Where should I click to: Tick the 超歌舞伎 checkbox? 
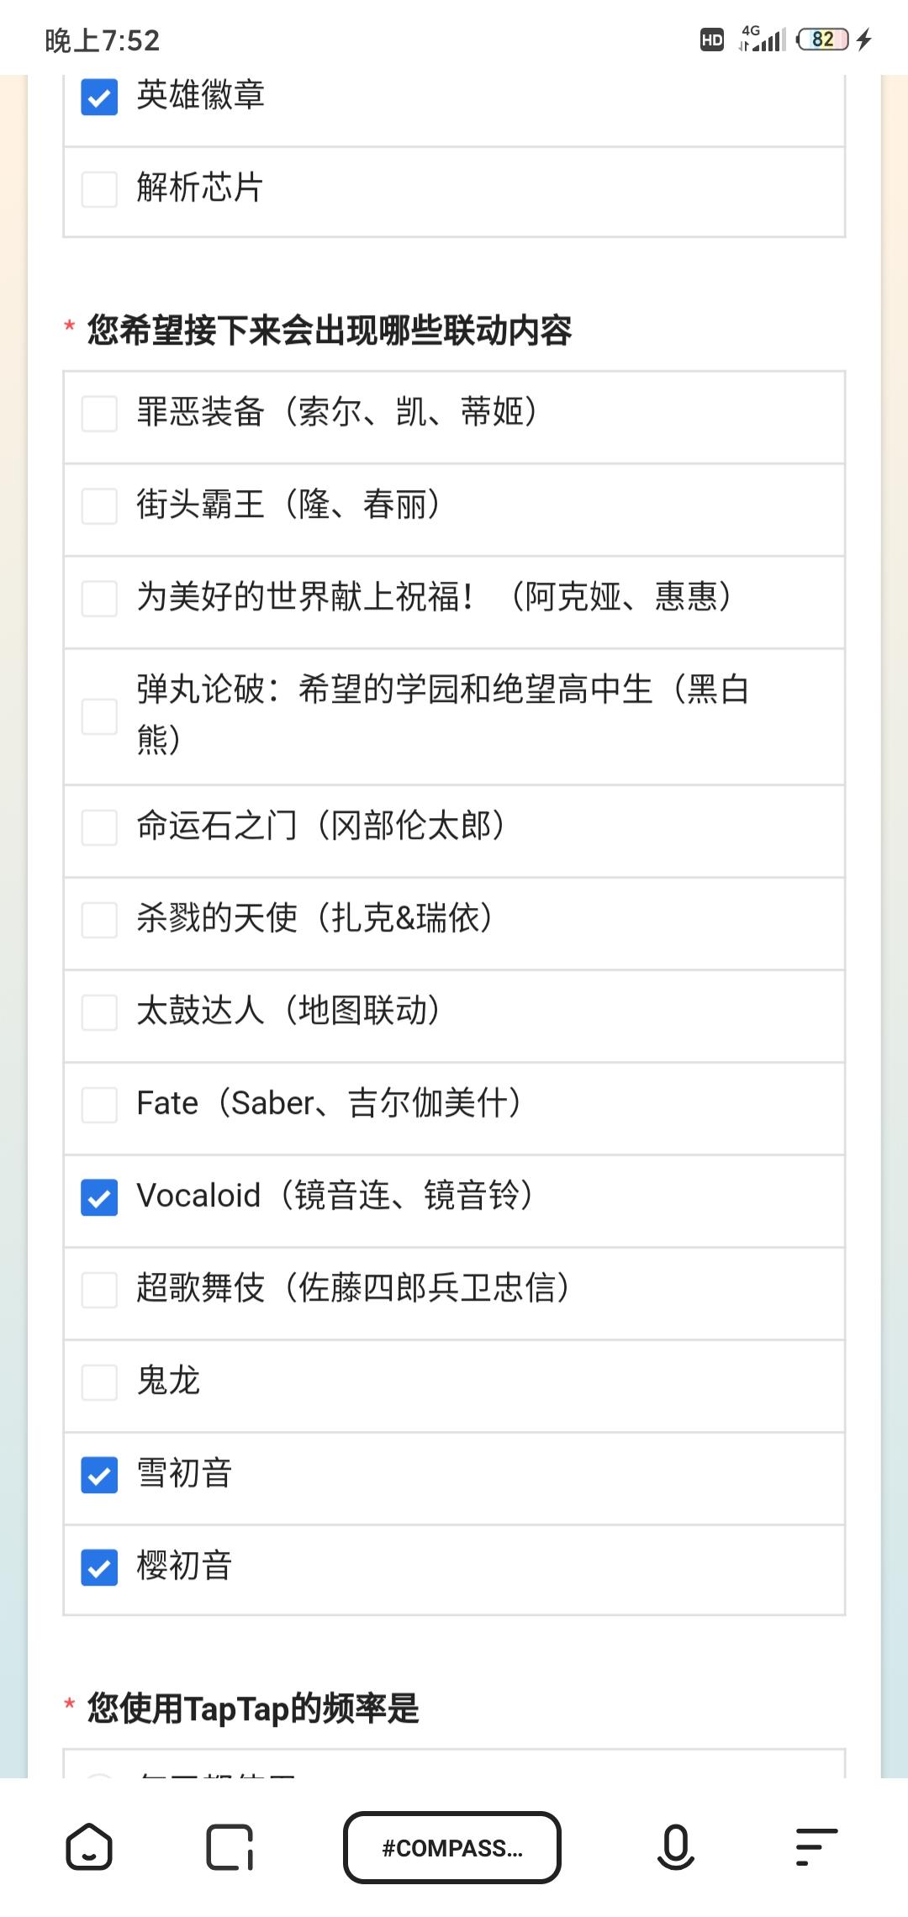pyautogui.click(x=99, y=1290)
